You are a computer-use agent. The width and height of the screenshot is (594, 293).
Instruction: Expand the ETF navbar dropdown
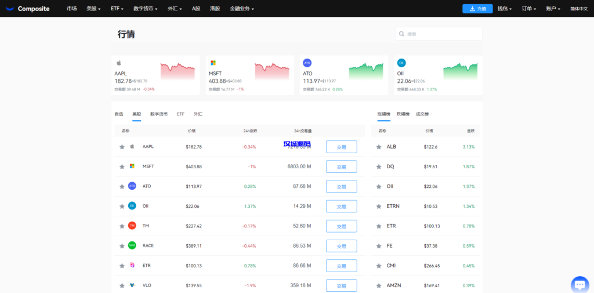pos(117,8)
